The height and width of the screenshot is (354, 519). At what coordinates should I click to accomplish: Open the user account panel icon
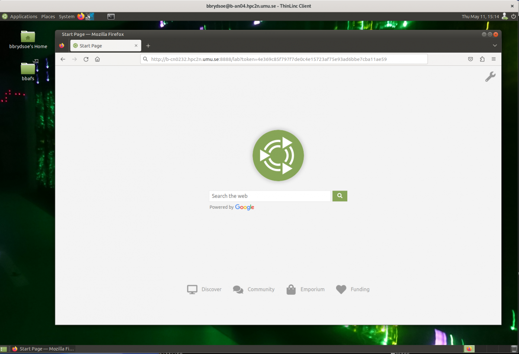(x=504, y=16)
